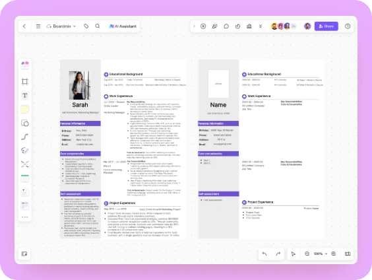Select the kanban layout tool
Image resolution: width=372 pixels, height=280 pixels.
pos(24,205)
